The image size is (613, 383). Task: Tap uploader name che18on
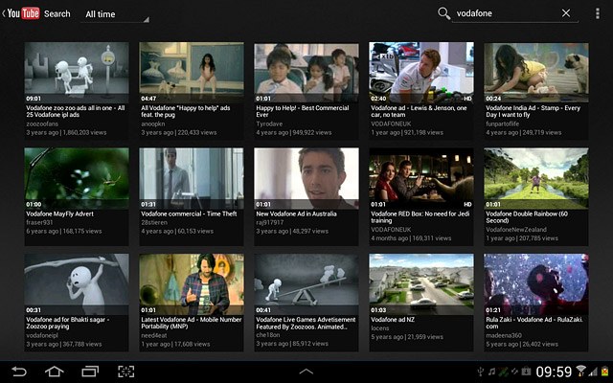tap(268, 335)
